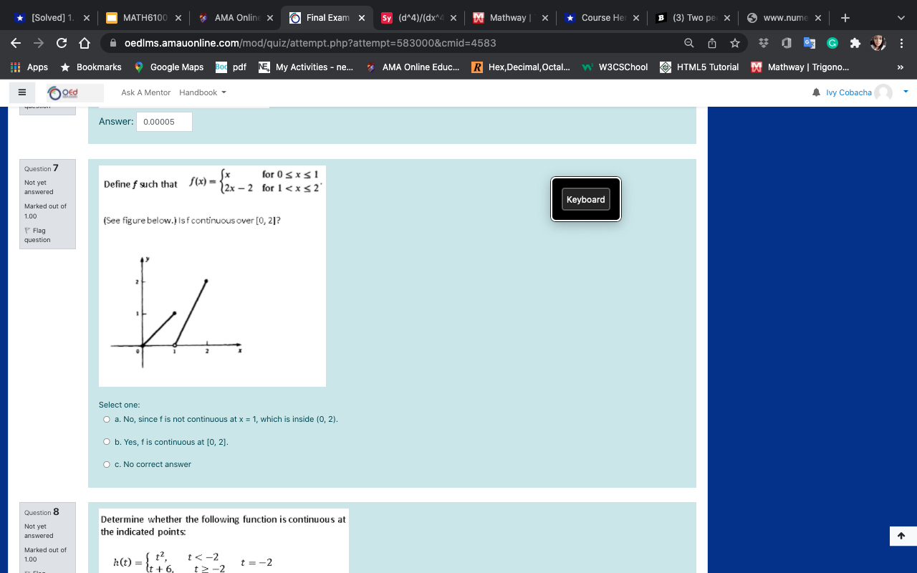The height and width of the screenshot is (573, 917).
Task: Open the hamburger navigation menu
Action: pyautogui.click(x=21, y=92)
